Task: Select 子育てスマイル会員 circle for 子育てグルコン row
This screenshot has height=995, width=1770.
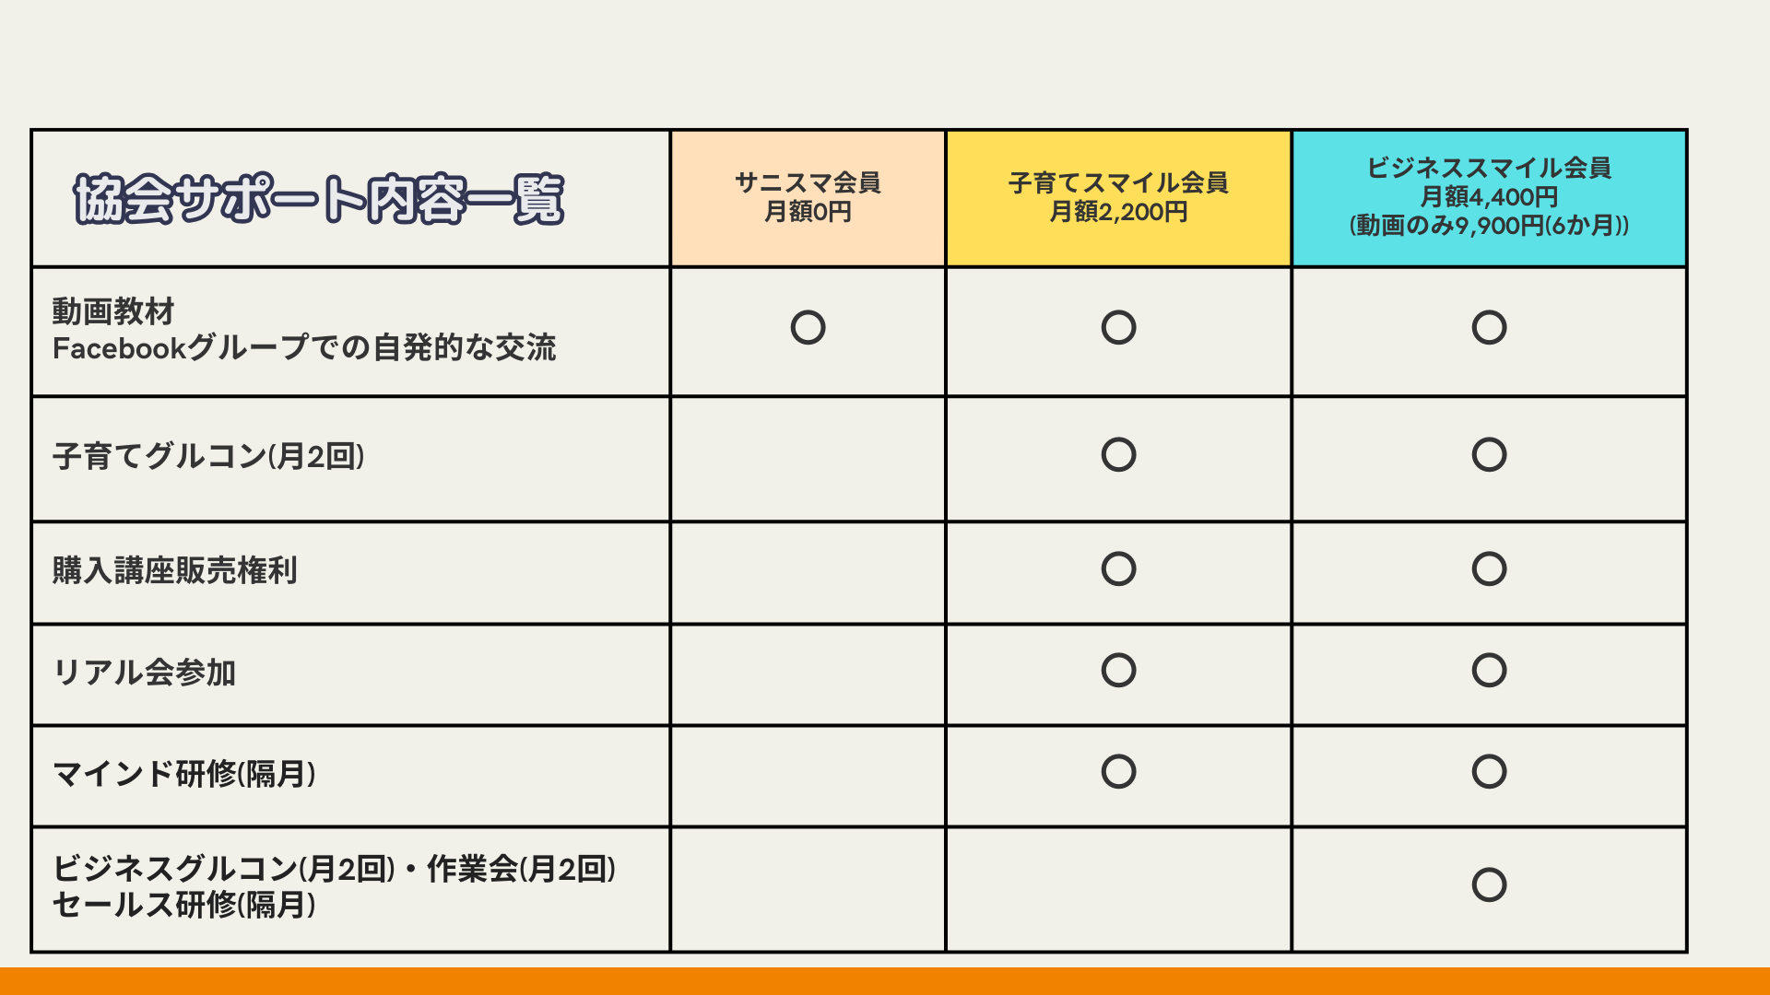Action: click(x=1118, y=455)
